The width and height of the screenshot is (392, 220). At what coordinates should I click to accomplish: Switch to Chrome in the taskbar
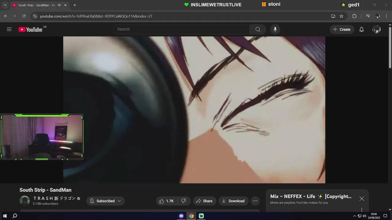pos(191,216)
